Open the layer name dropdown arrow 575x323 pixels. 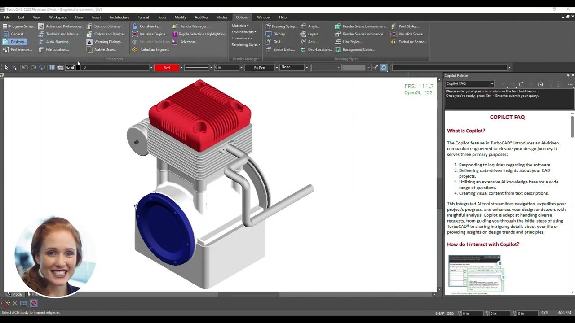[151, 68]
